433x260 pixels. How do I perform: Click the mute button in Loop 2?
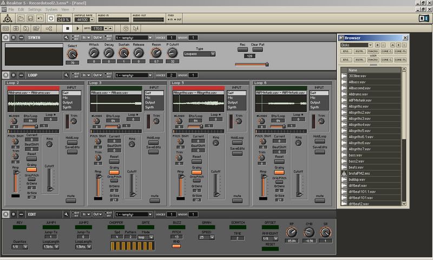click(x=71, y=201)
